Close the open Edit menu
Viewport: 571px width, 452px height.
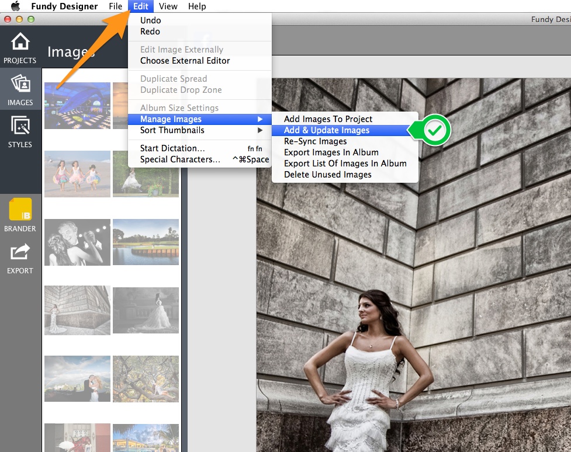(141, 6)
